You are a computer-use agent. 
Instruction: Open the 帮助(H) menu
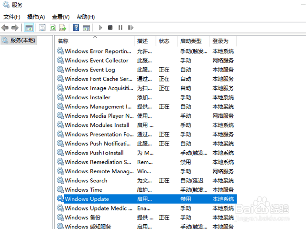tap(86, 17)
